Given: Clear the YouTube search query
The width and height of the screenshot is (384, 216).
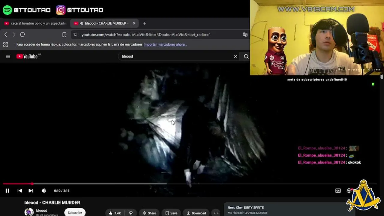Looking at the screenshot, I should click(235, 56).
